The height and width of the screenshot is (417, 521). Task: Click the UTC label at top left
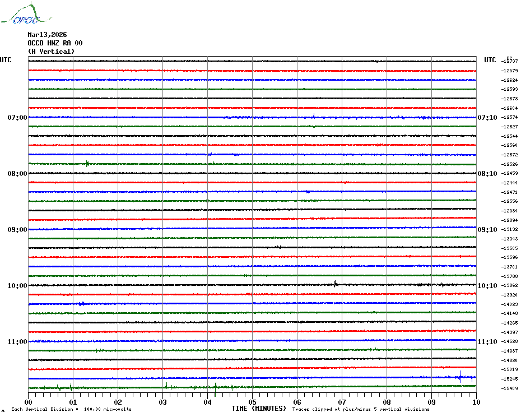coord(6,60)
